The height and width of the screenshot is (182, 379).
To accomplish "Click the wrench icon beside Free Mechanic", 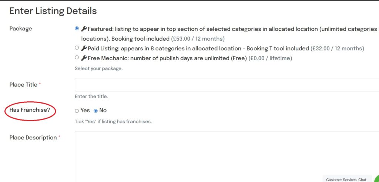I will point(84,58).
